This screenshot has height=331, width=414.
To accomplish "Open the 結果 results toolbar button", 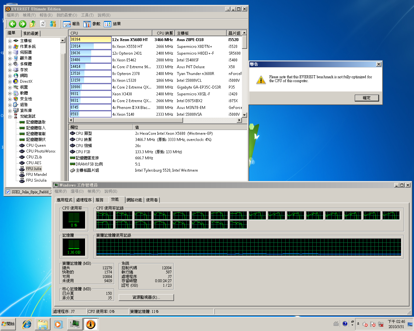I will coord(112,24).
